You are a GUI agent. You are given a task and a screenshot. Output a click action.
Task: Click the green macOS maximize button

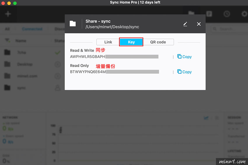[x=15, y=3]
